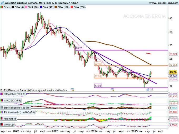Viewport: 179px width, 134px height.
Task: Open the Blai5 Koncorde v.09 (15) label
Action: point(17,107)
